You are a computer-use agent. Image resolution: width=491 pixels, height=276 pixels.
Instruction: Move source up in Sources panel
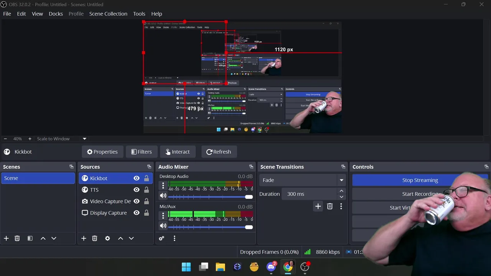120,238
